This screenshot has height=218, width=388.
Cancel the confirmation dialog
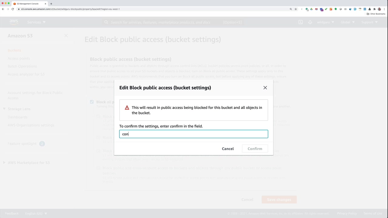[228, 149]
